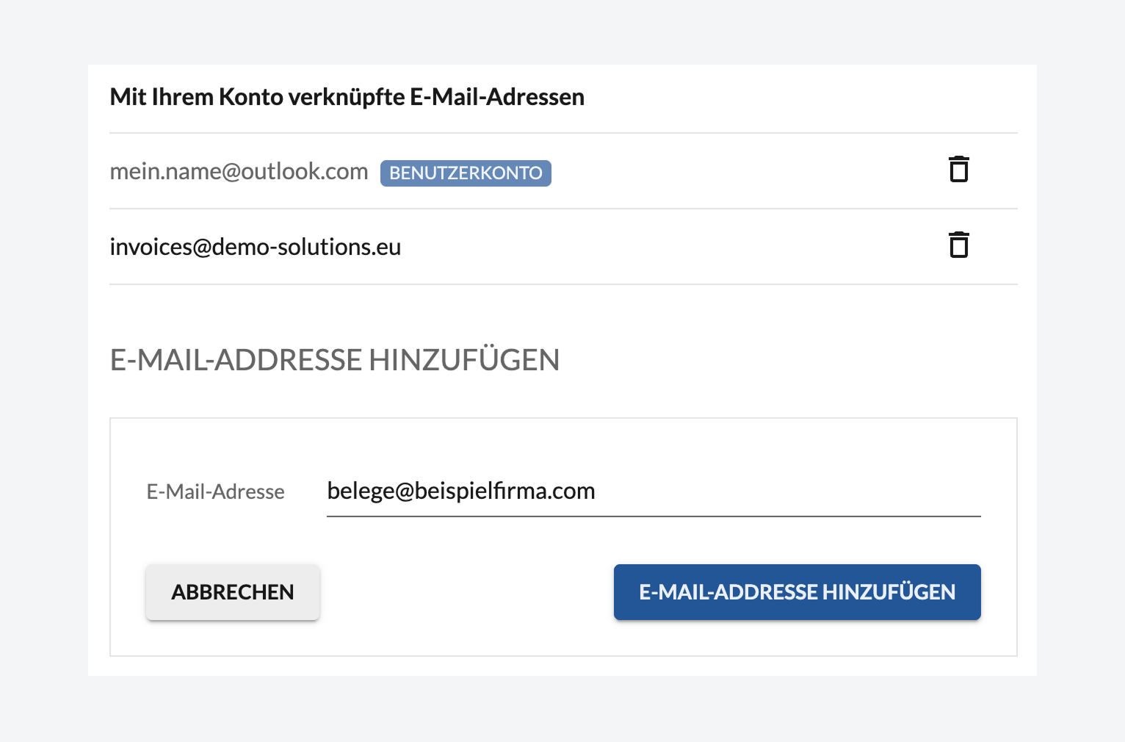1125x742 pixels.
Task: Click the beispielfirma.com domain in the input
Action: [505, 491]
